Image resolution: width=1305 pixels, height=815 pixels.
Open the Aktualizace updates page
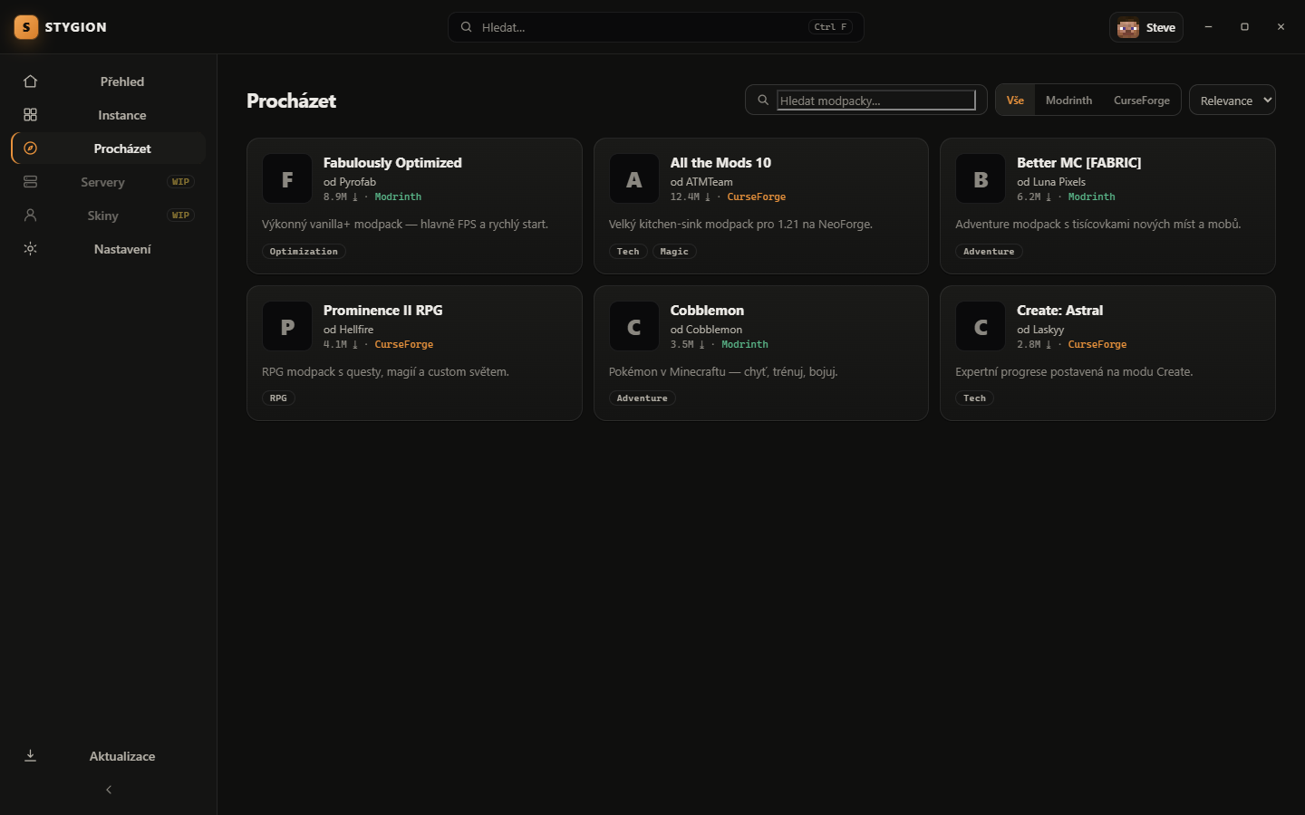pos(109,756)
